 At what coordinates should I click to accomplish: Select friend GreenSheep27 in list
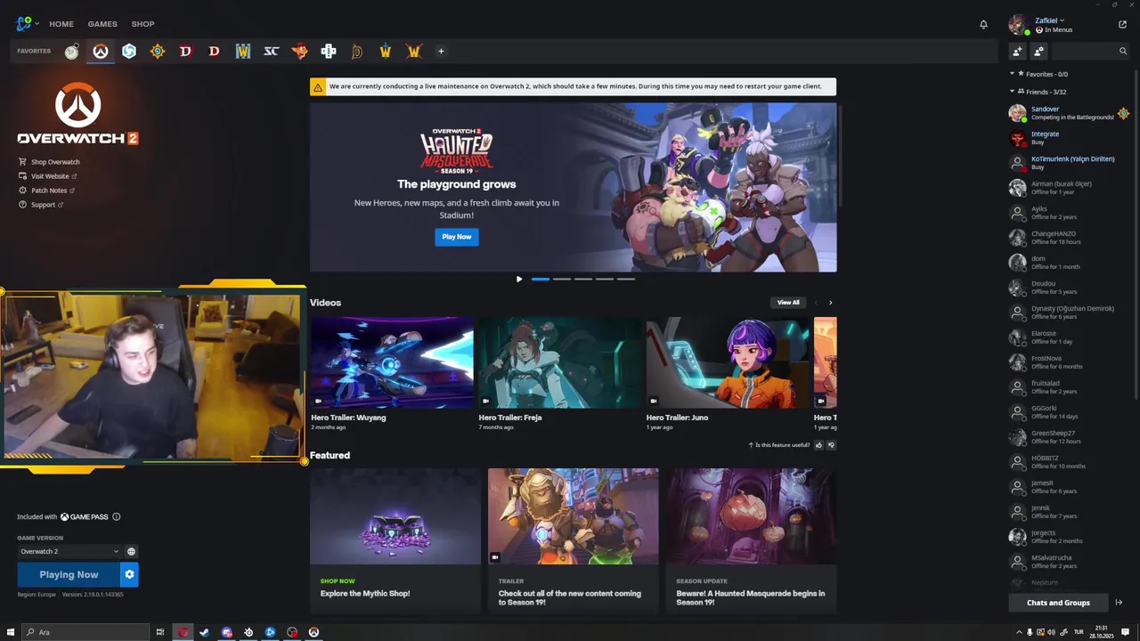tap(1069, 437)
